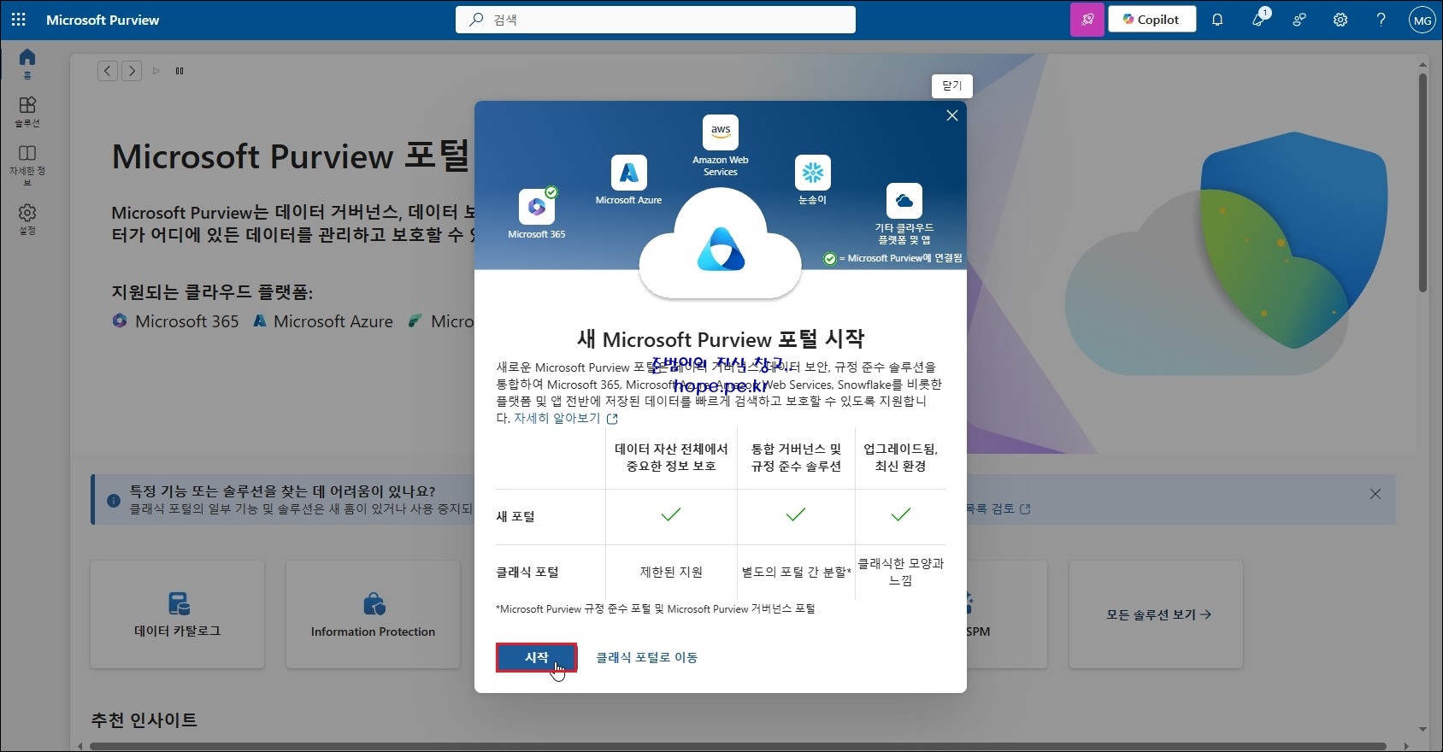This screenshot has height=752, width=1443.
Task: Close the dialog with X icon
Action: click(952, 115)
